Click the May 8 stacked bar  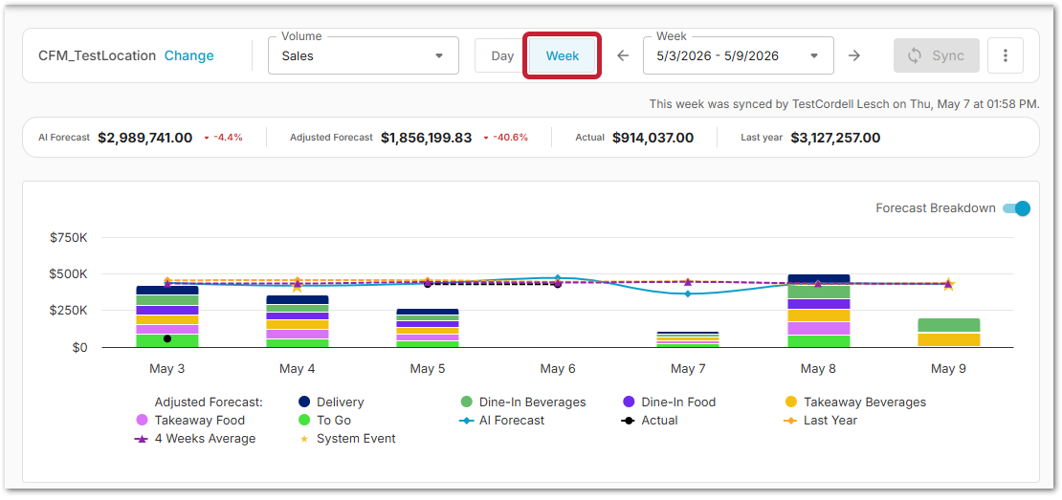pyautogui.click(x=818, y=311)
